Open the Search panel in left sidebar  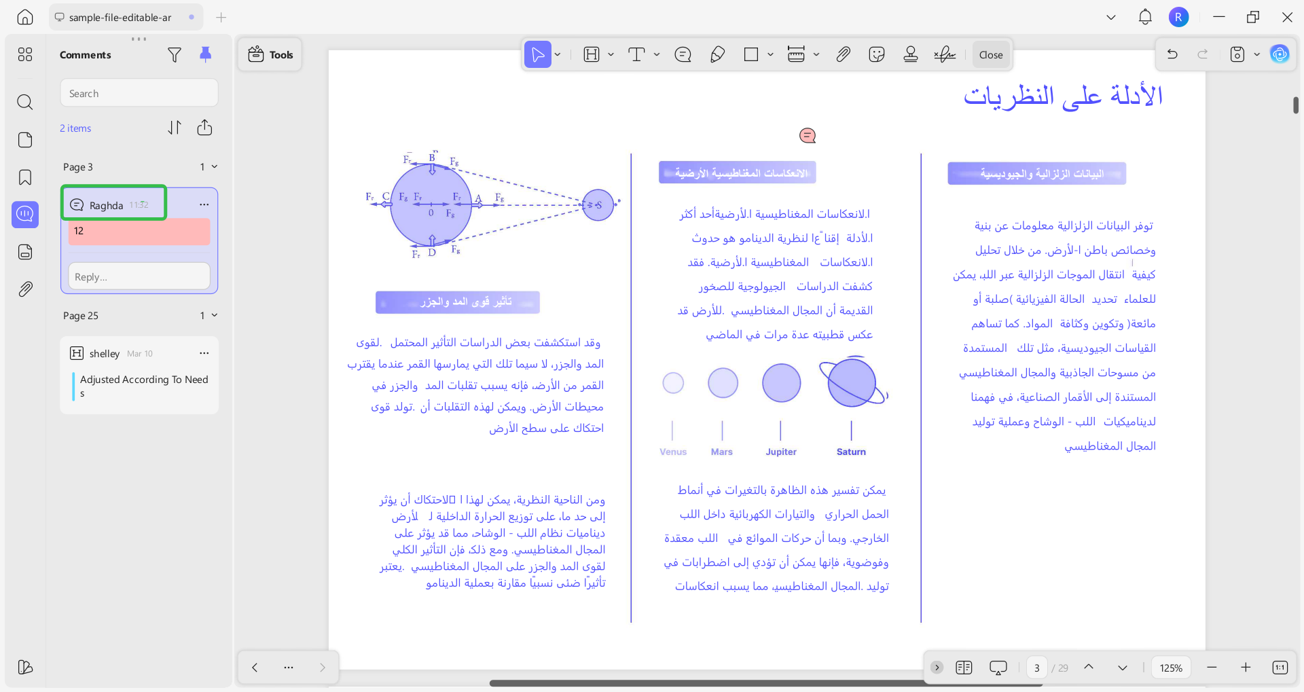25,103
